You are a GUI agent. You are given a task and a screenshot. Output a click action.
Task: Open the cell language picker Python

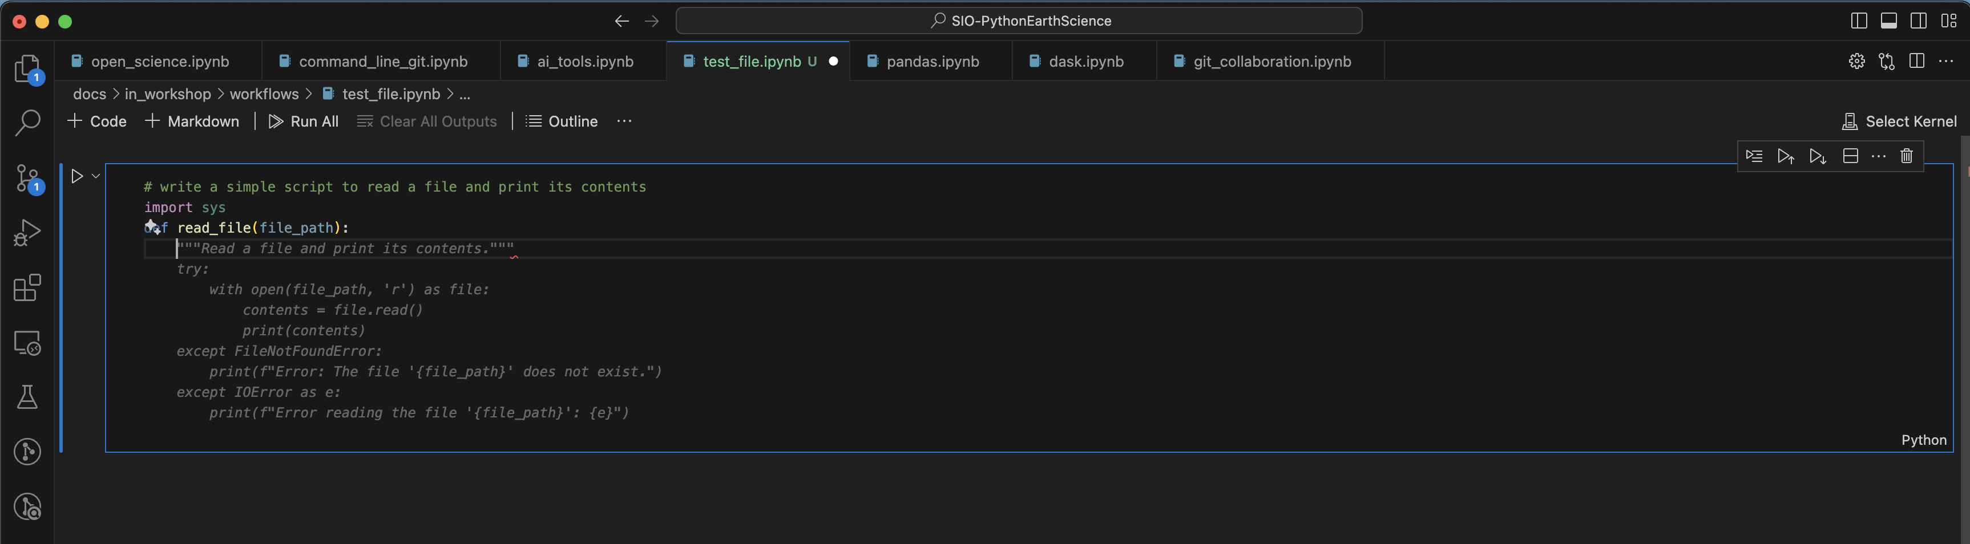click(x=1923, y=440)
